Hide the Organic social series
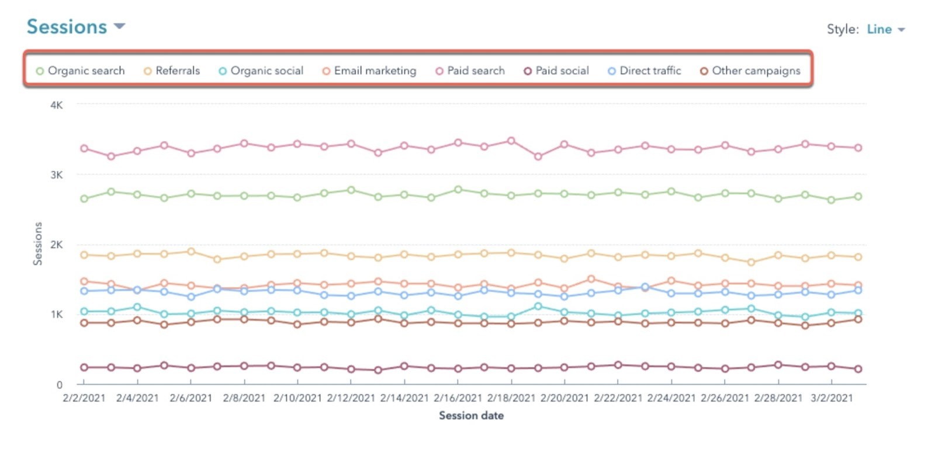 (261, 71)
